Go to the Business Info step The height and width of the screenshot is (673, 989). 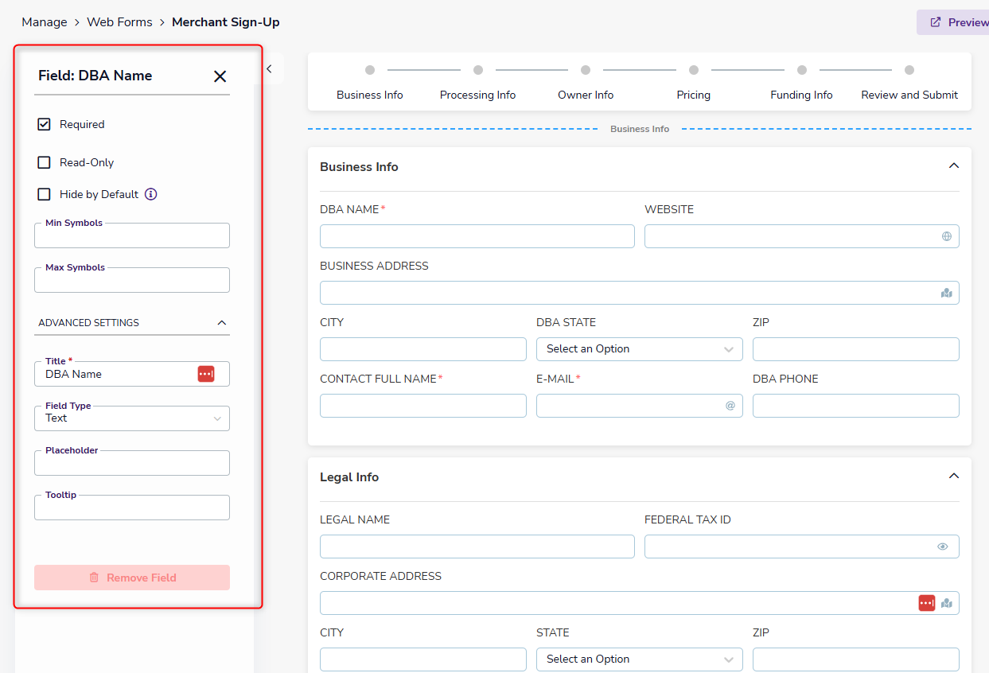pos(370,84)
